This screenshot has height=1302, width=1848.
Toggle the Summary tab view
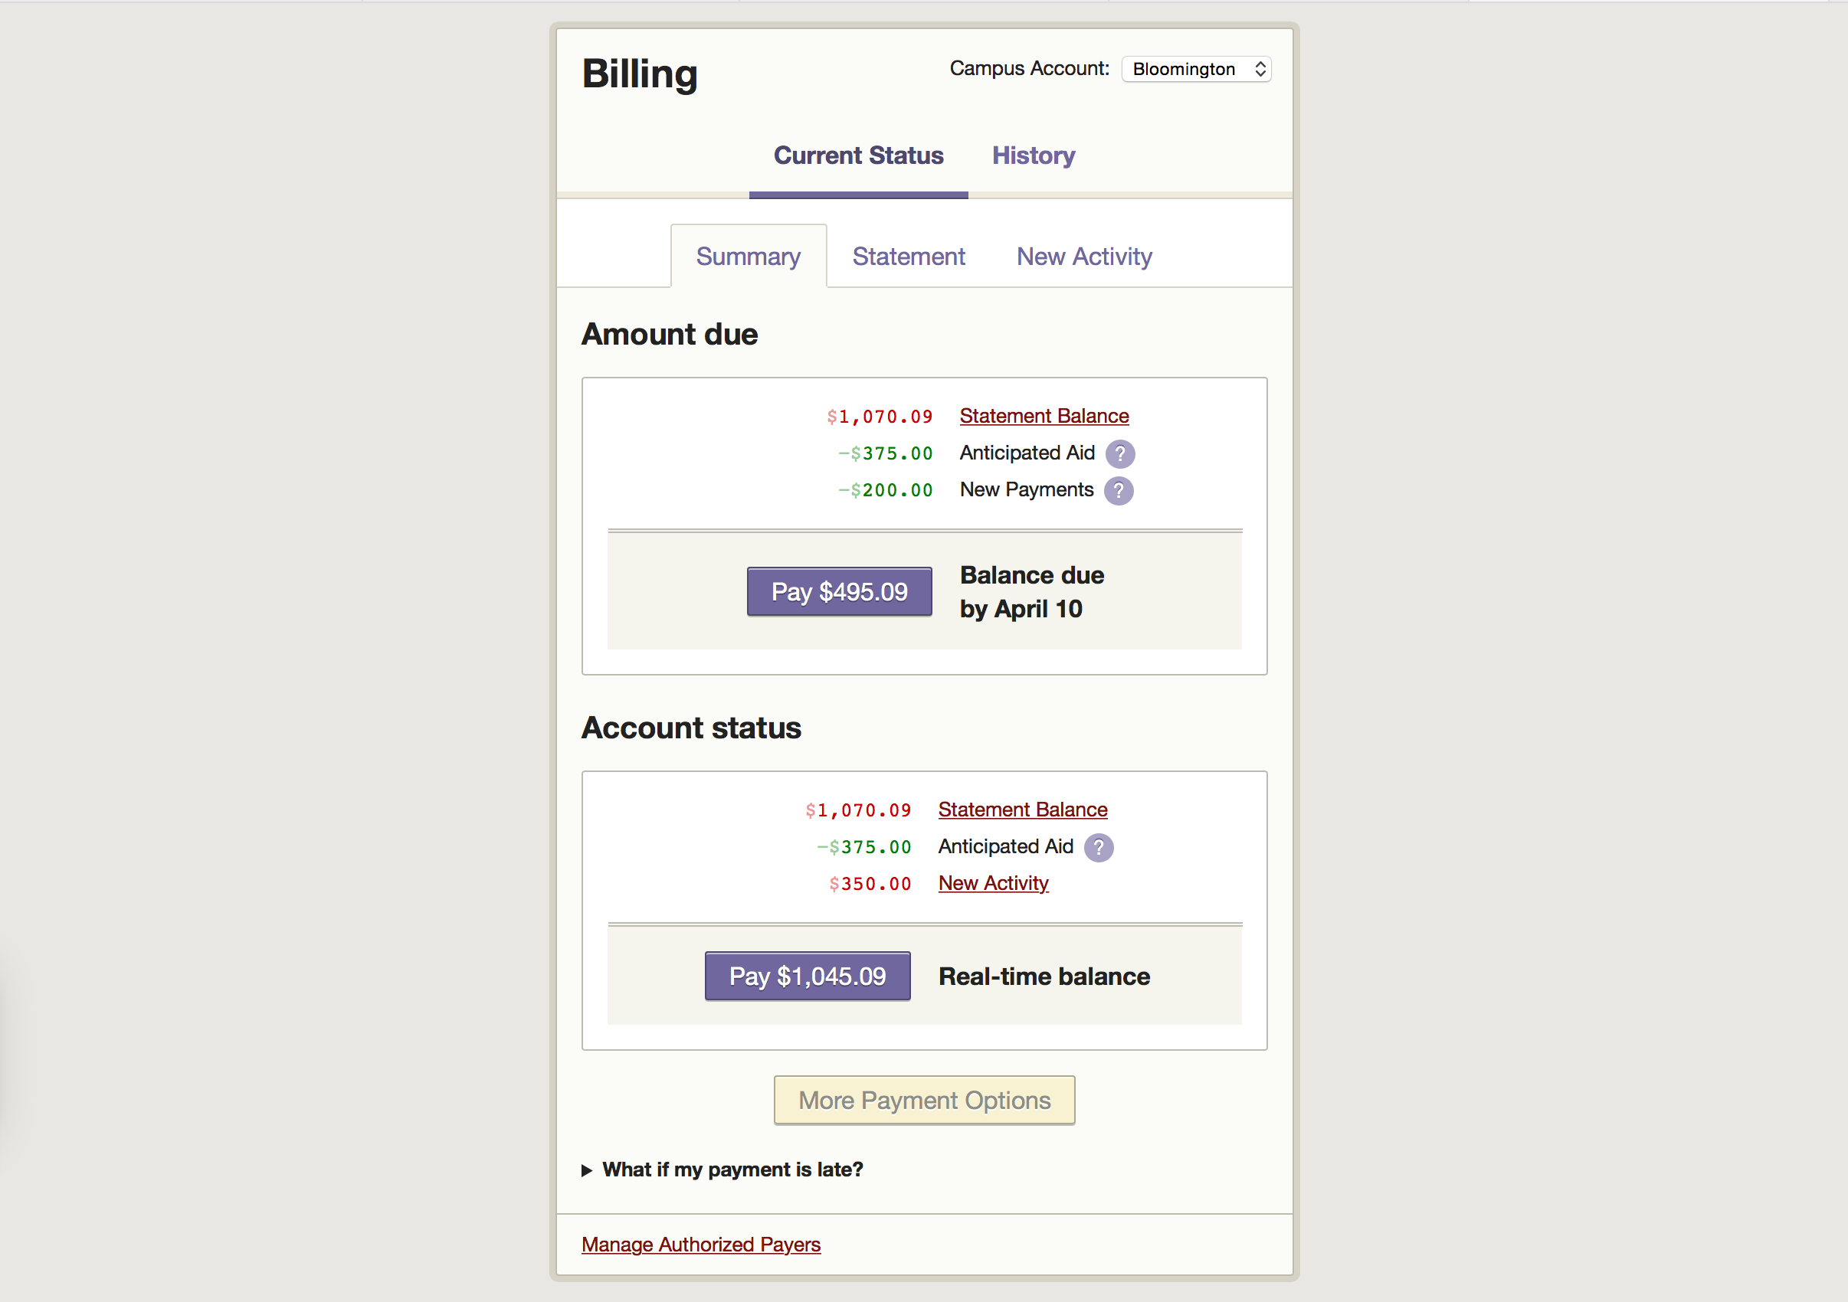click(x=749, y=255)
